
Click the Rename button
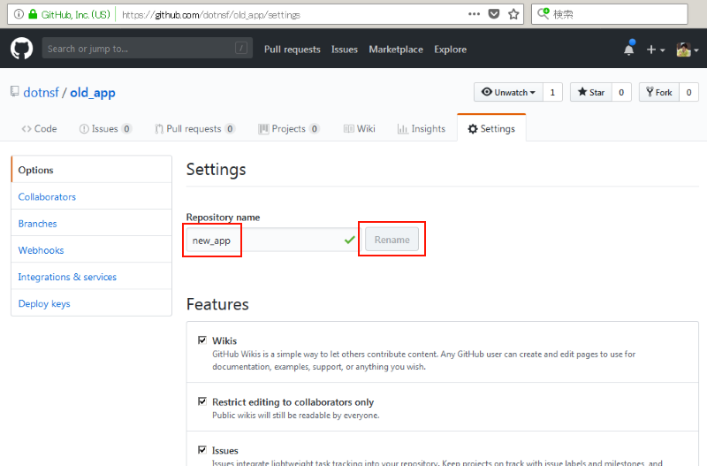[392, 239]
